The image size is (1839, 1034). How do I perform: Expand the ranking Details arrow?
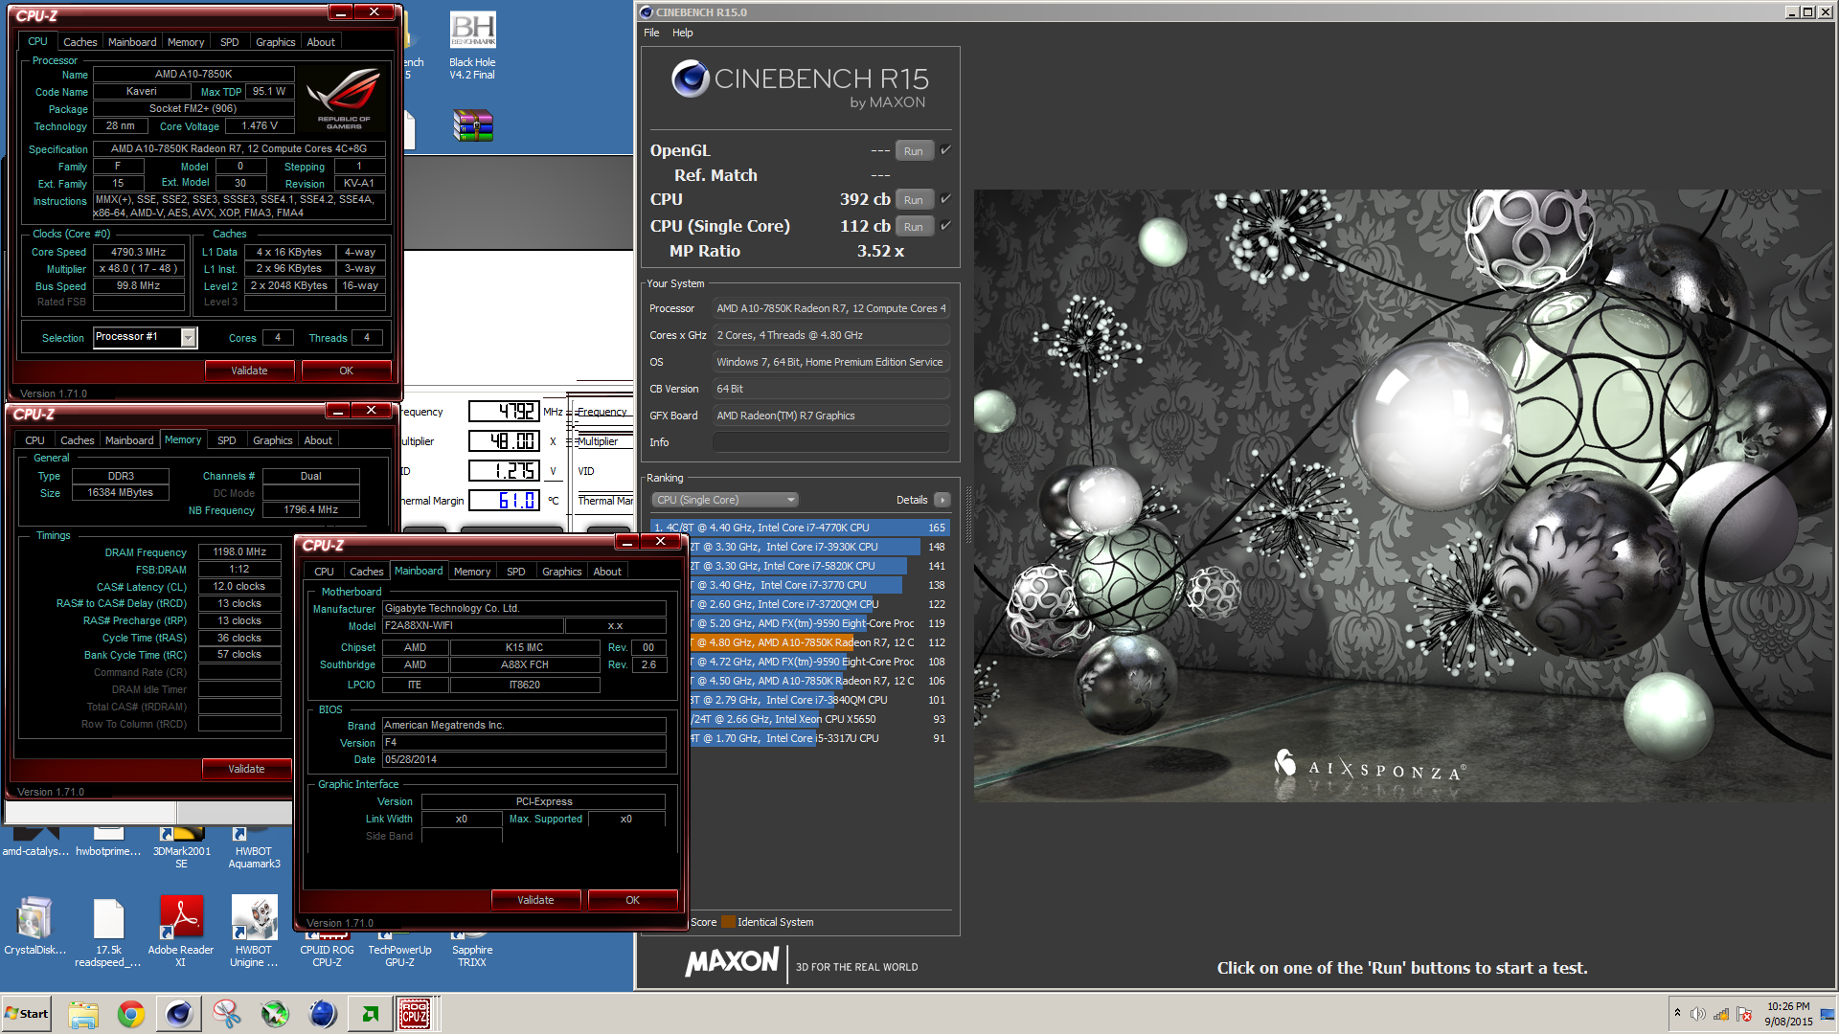(942, 500)
